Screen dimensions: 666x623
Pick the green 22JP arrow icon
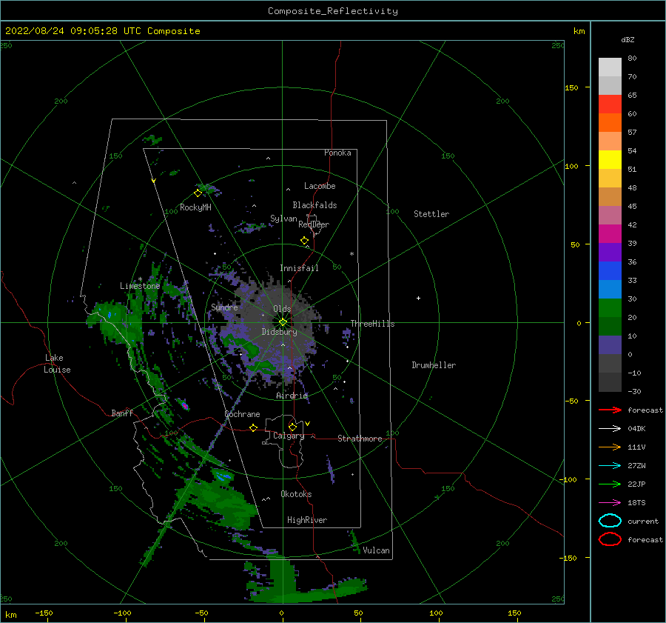[x=610, y=484]
